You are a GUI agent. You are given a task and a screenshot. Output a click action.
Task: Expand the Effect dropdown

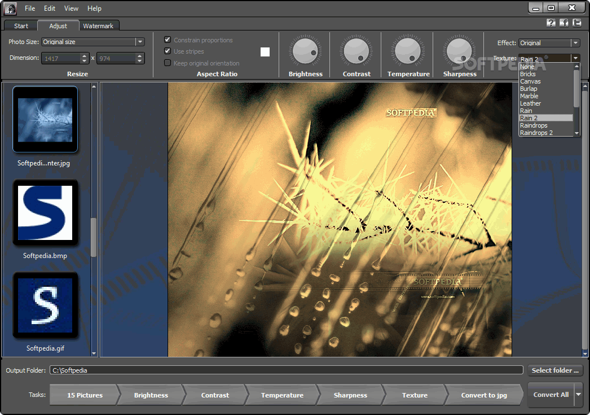tap(575, 43)
